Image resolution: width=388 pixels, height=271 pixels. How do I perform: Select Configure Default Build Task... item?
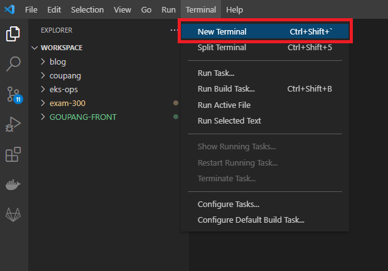265,220
